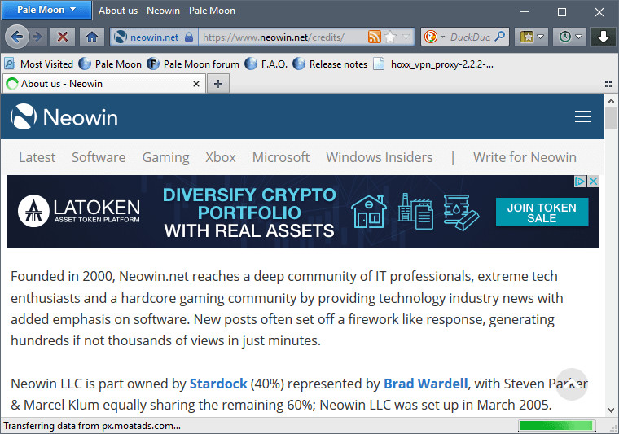Open the Stardock link

(x=217, y=383)
